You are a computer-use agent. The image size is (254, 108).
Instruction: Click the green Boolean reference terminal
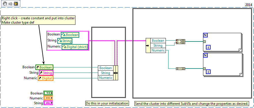[x=44, y=67]
